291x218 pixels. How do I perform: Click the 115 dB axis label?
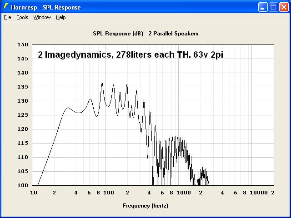pos(23,144)
